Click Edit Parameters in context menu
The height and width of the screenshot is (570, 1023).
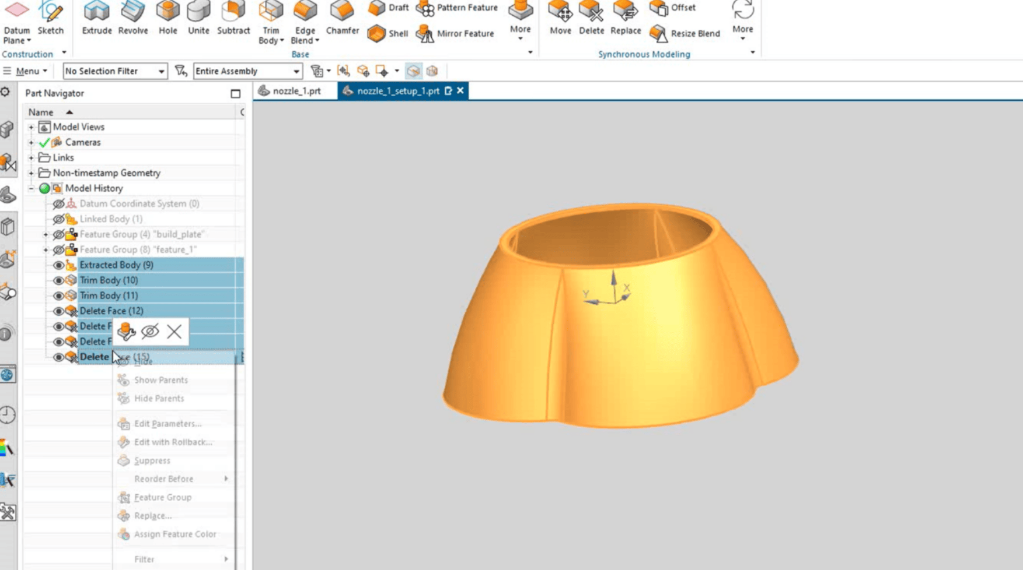click(x=167, y=424)
